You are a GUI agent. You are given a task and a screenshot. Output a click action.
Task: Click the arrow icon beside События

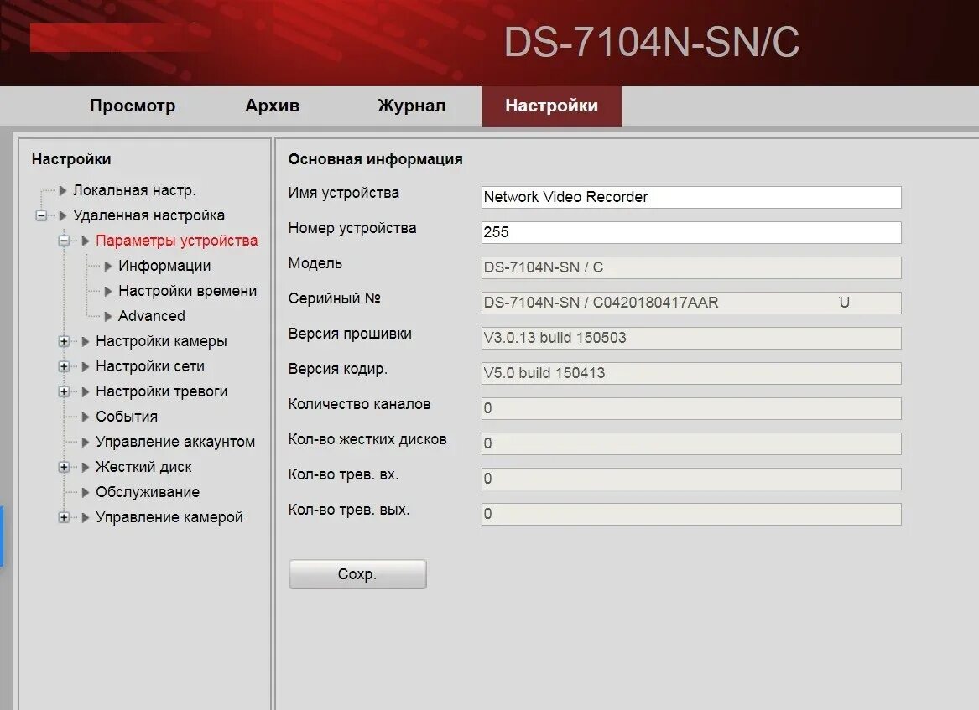click(x=86, y=417)
